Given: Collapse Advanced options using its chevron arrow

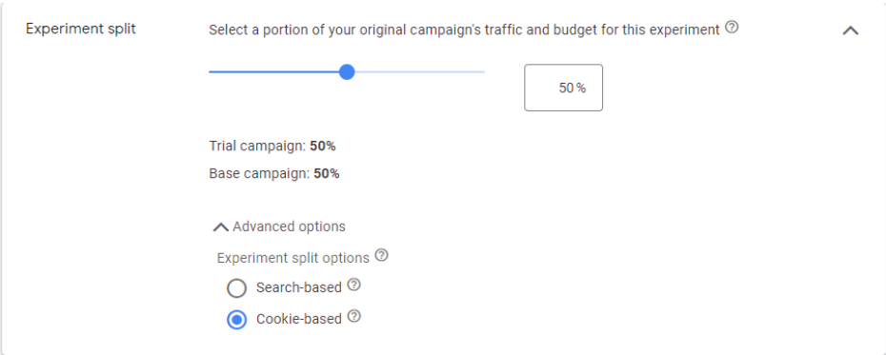Looking at the screenshot, I should tap(220, 227).
